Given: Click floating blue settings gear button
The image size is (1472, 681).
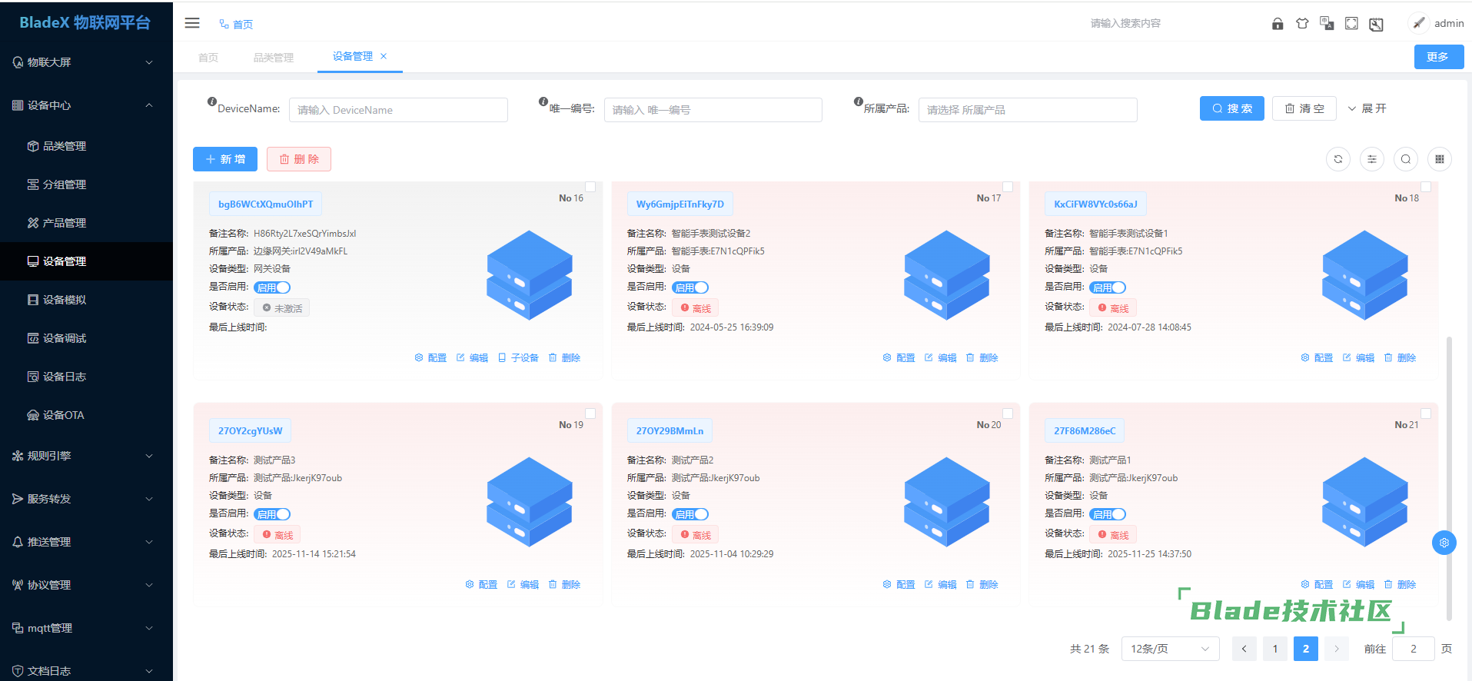Looking at the screenshot, I should click(1444, 543).
